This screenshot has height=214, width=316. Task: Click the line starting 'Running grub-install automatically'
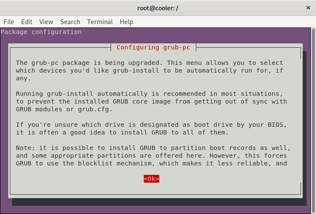[x=149, y=94]
